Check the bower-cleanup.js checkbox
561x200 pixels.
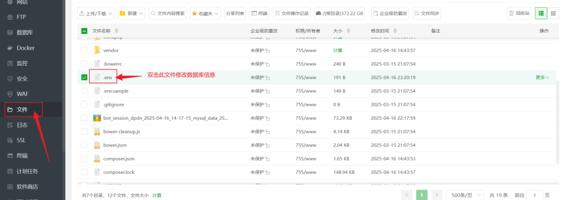tap(84, 132)
